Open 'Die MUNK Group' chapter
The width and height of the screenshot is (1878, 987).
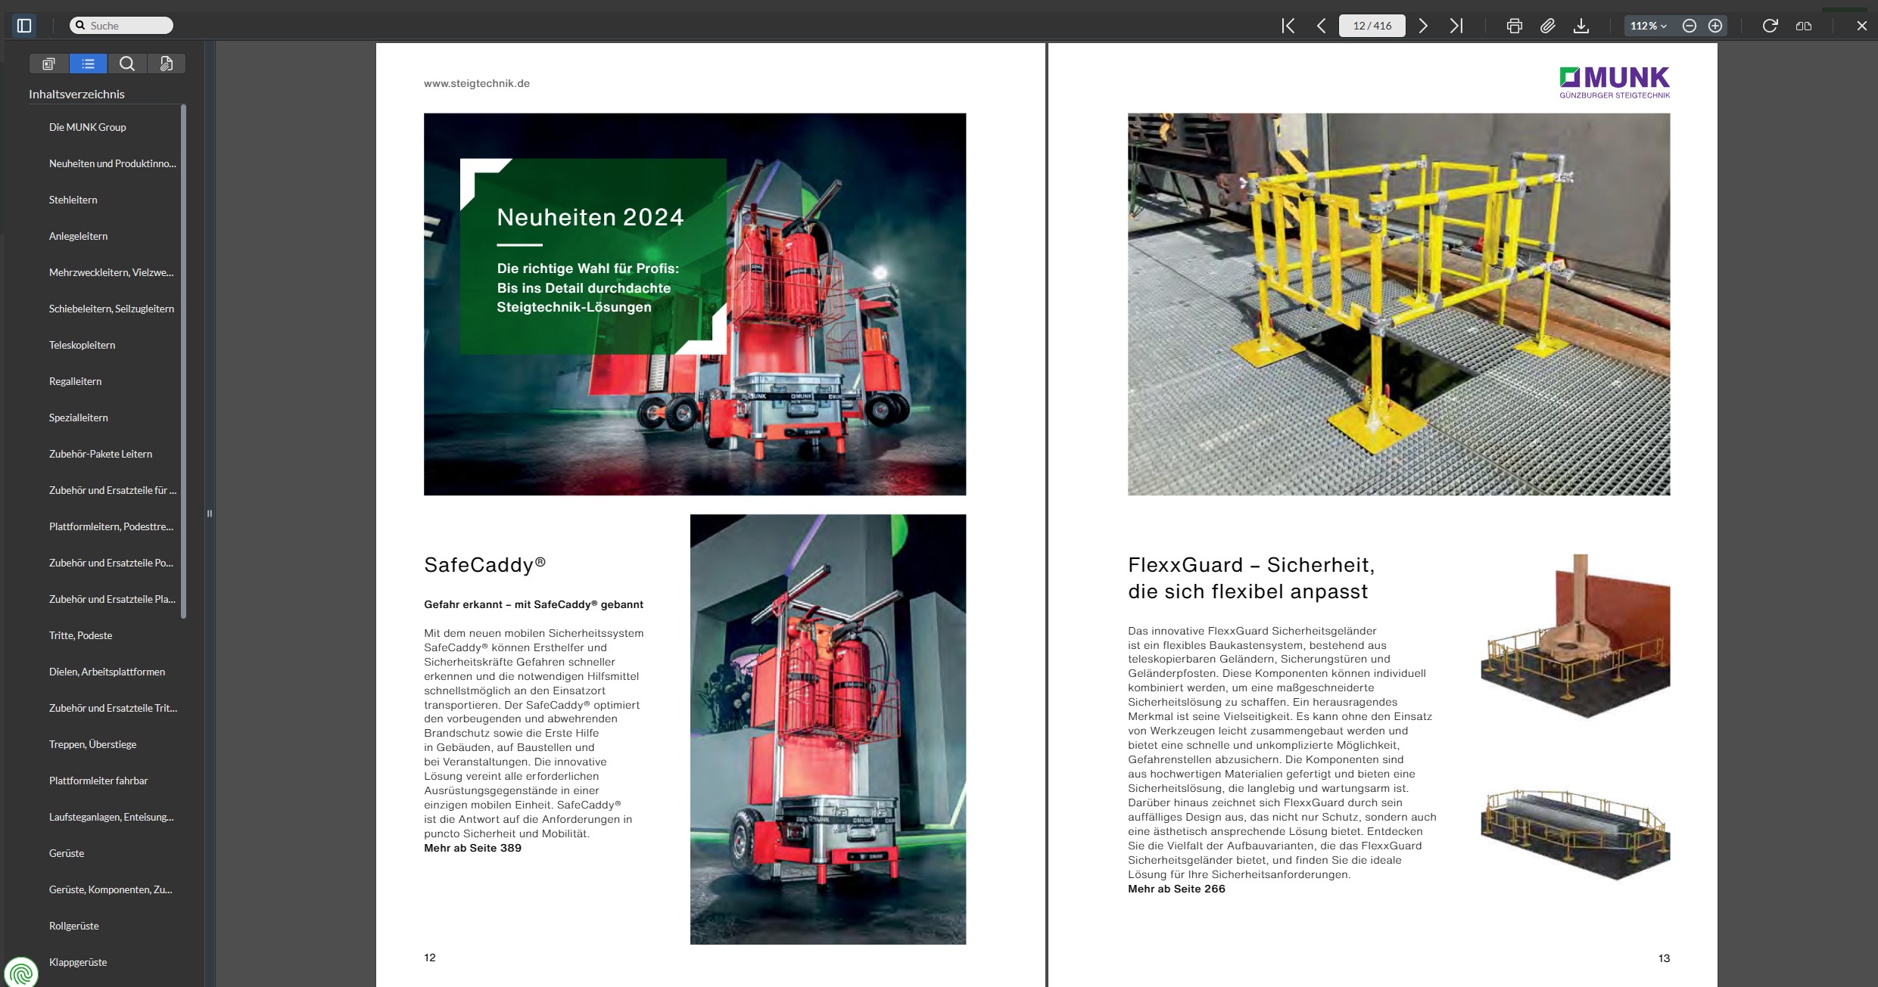pyautogui.click(x=88, y=127)
